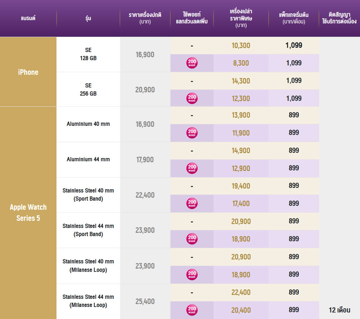The image size is (360, 319).
Task: Click the 12 เดือน contract text
Action: pos(339,310)
